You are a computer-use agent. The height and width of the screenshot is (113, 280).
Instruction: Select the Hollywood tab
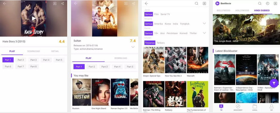pos(242,10)
